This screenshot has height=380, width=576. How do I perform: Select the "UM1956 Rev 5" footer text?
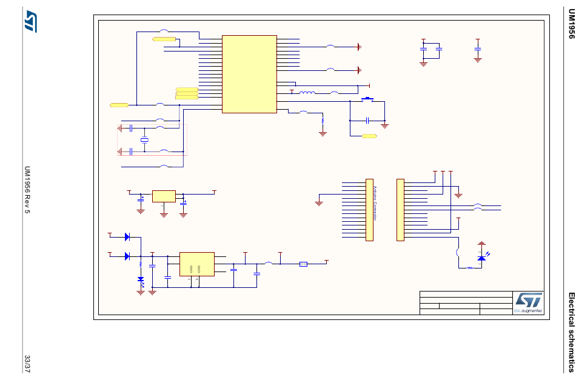[x=27, y=190]
